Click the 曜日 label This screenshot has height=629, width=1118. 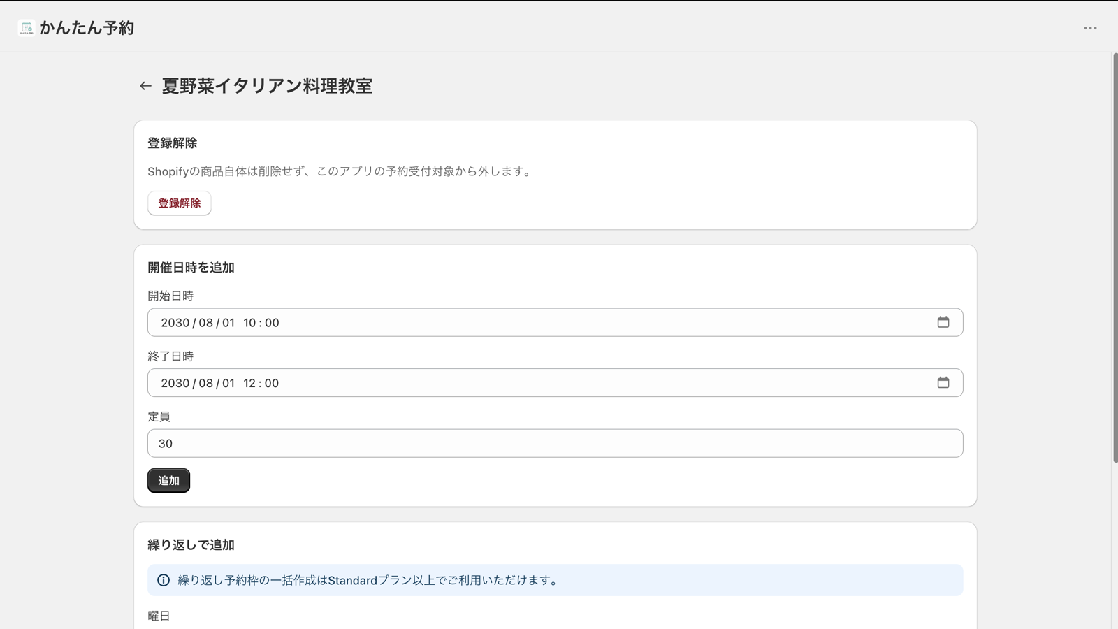coord(159,616)
